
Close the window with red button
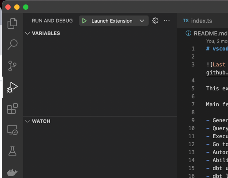coord(8,7)
